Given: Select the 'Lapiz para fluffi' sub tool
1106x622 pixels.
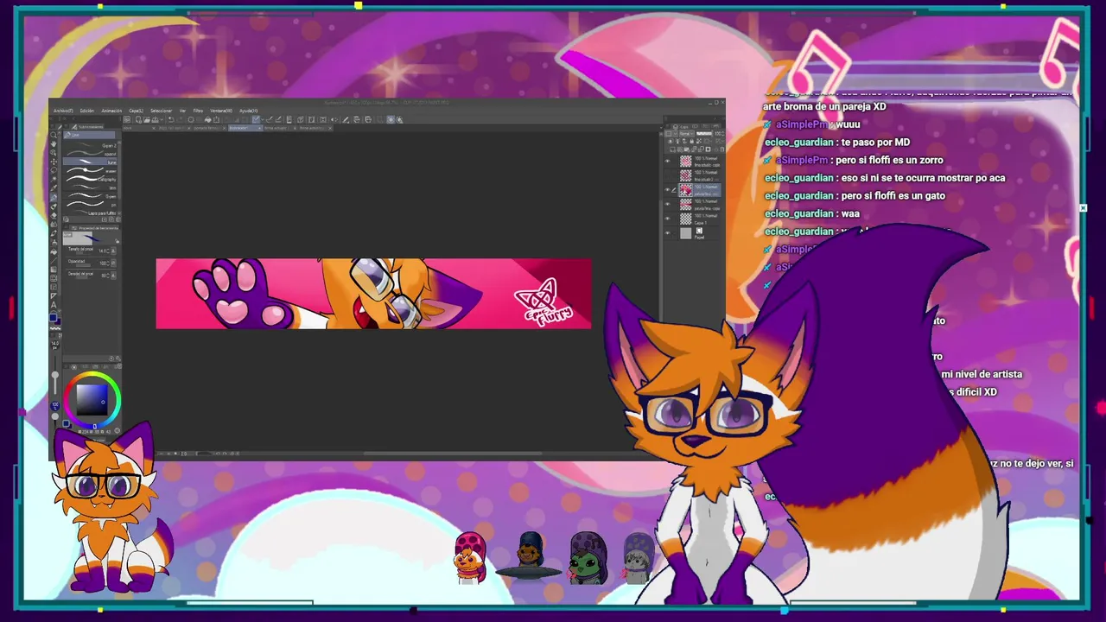Looking at the screenshot, I should 90,213.
